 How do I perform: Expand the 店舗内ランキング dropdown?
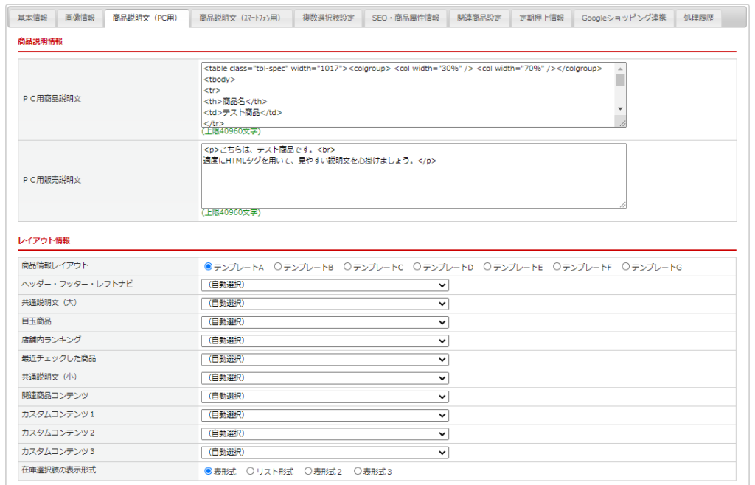click(x=324, y=341)
